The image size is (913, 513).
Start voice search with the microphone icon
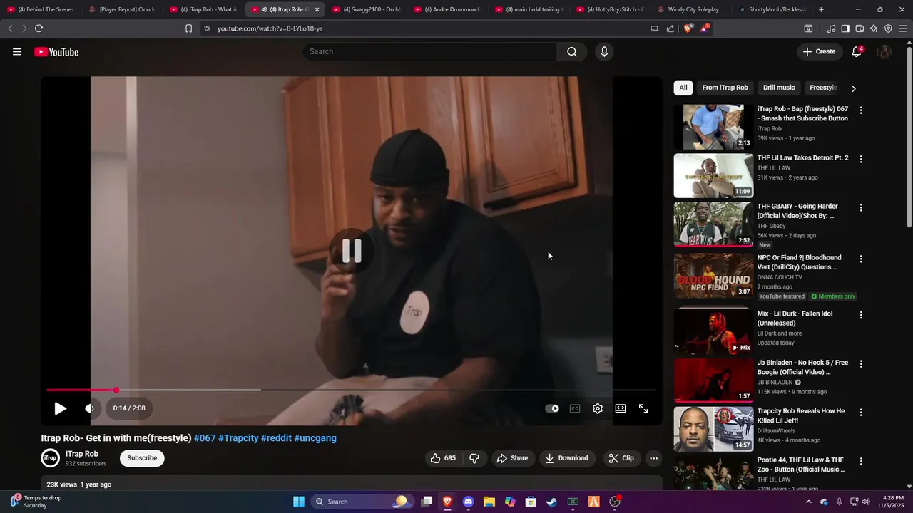coord(604,51)
